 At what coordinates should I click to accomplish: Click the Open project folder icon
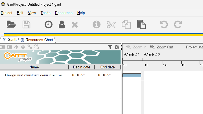point(11,24)
